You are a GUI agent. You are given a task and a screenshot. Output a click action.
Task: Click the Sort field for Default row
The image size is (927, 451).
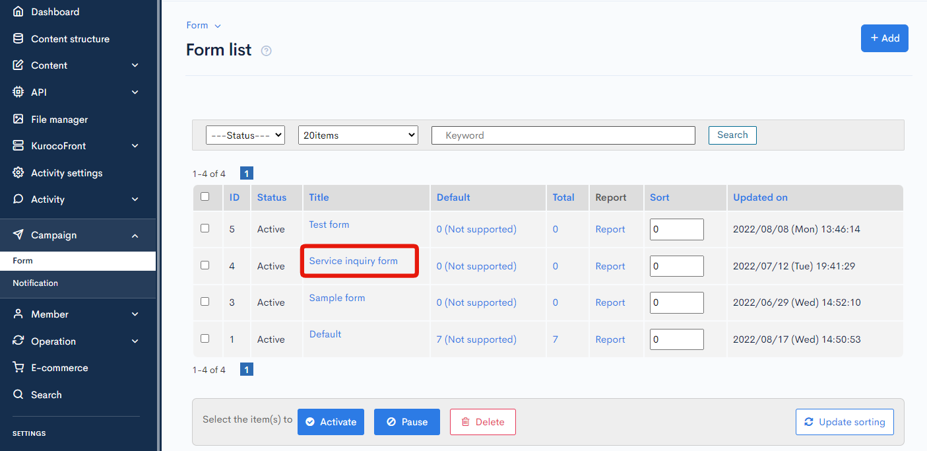(677, 339)
